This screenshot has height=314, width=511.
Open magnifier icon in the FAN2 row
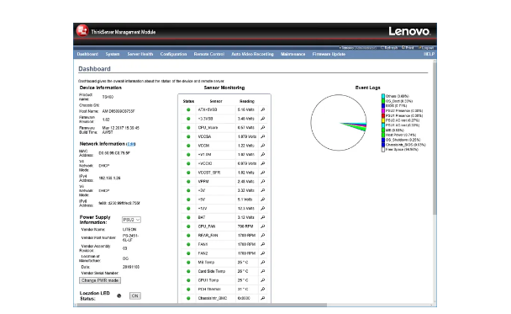pos(263,253)
